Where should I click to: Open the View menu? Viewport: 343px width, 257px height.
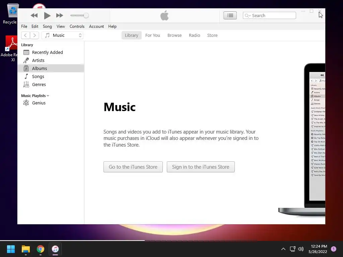(61, 26)
